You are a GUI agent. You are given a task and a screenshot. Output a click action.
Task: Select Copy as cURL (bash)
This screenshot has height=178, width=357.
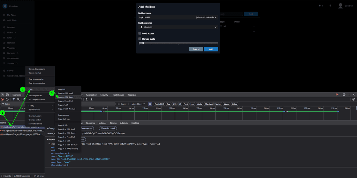tap(66, 97)
